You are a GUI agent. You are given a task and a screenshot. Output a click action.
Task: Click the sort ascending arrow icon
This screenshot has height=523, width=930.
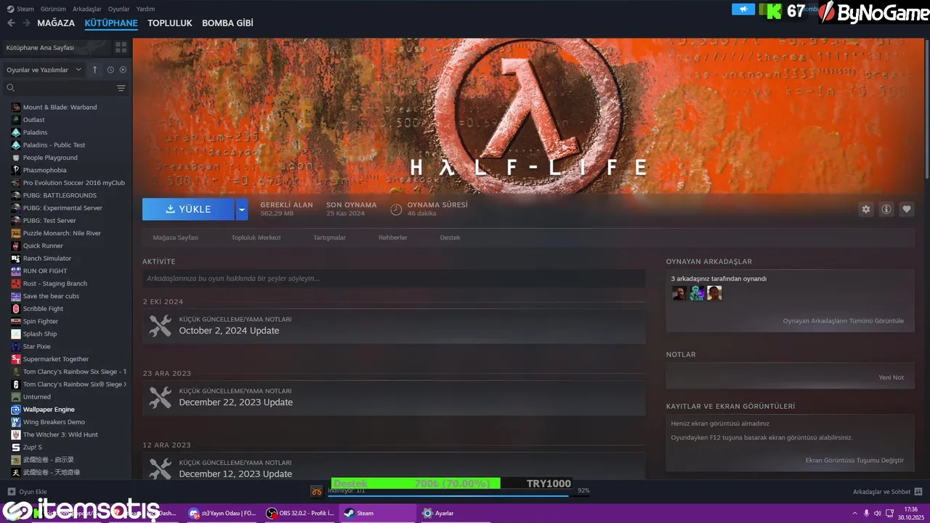[x=94, y=70]
